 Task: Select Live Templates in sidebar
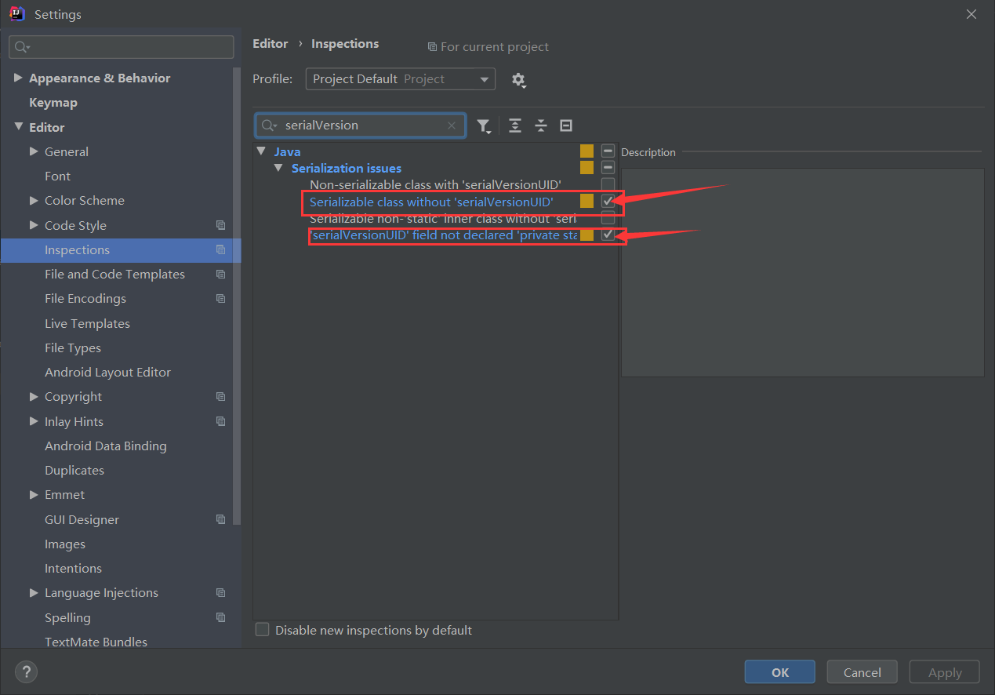(x=87, y=323)
